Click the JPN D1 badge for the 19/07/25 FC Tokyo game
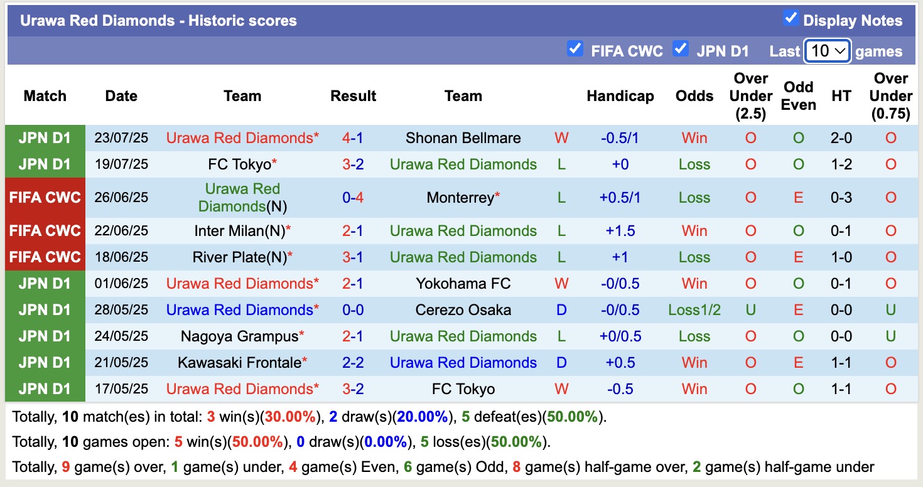The width and height of the screenshot is (923, 487). pyautogui.click(x=45, y=164)
